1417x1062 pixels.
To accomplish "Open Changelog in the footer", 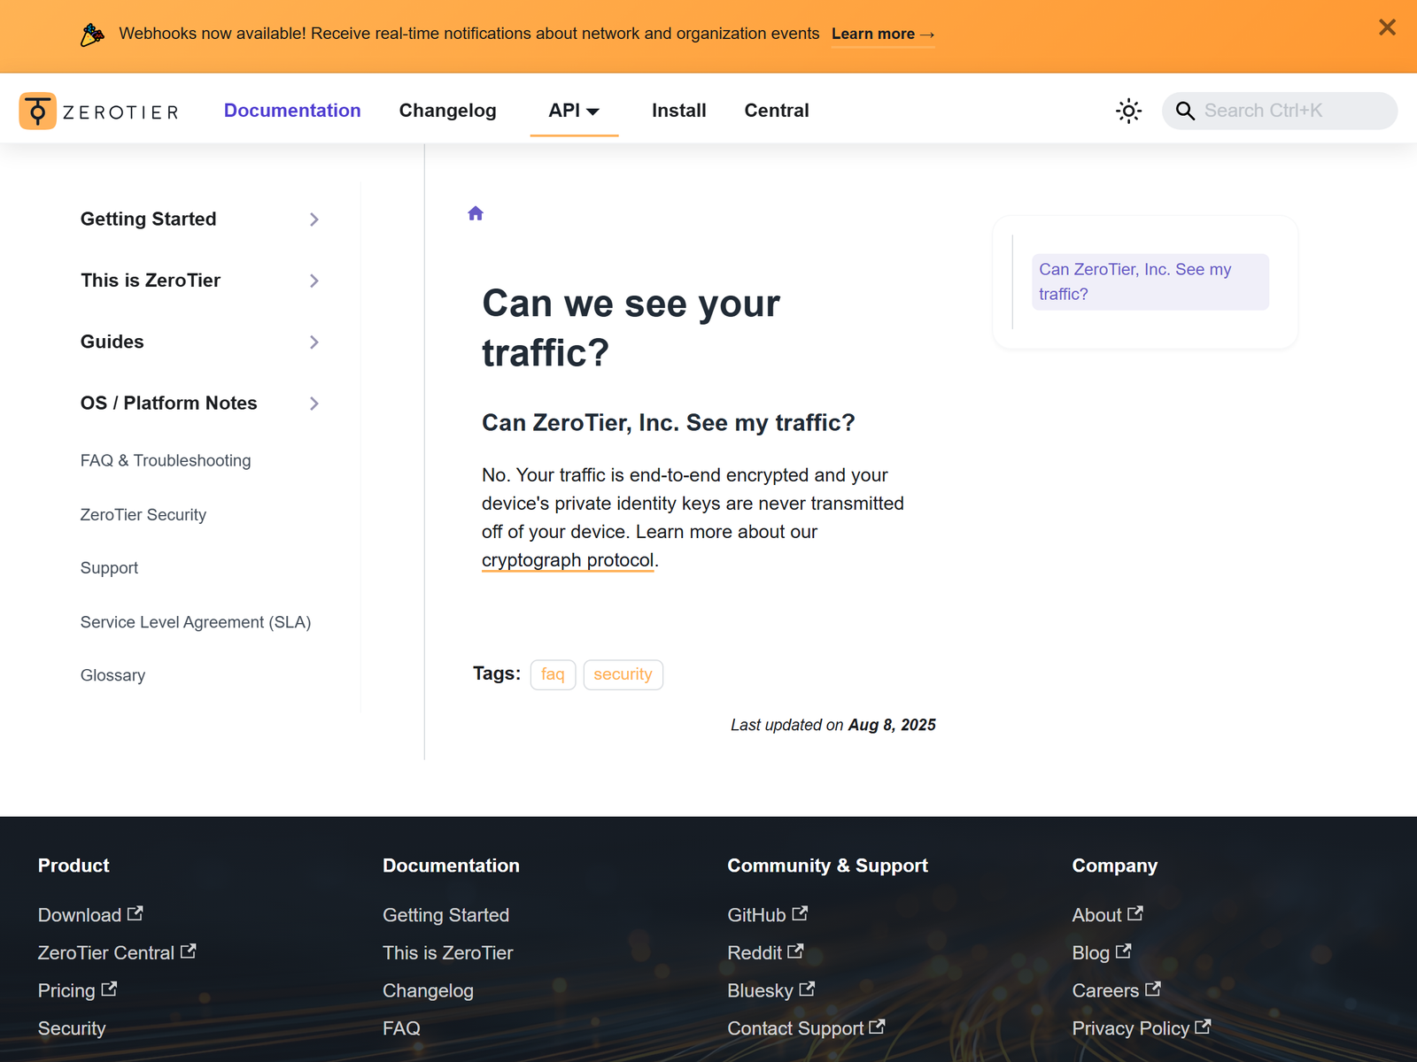I will (x=428, y=991).
